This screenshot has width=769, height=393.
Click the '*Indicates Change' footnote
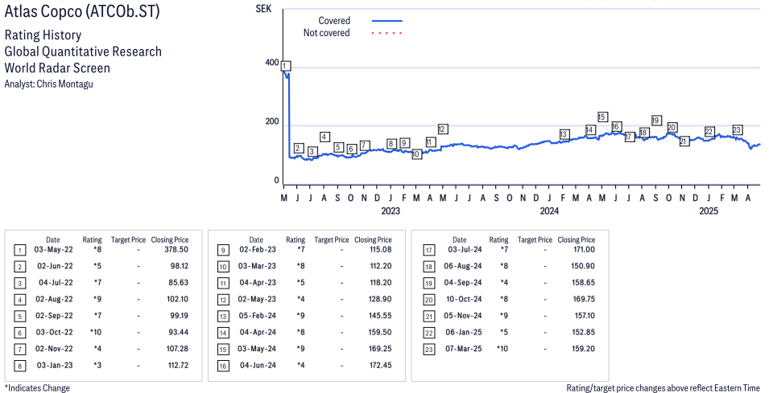(x=37, y=388)
